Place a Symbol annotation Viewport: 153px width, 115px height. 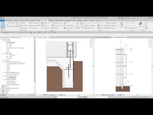click(x=141, y=25)
